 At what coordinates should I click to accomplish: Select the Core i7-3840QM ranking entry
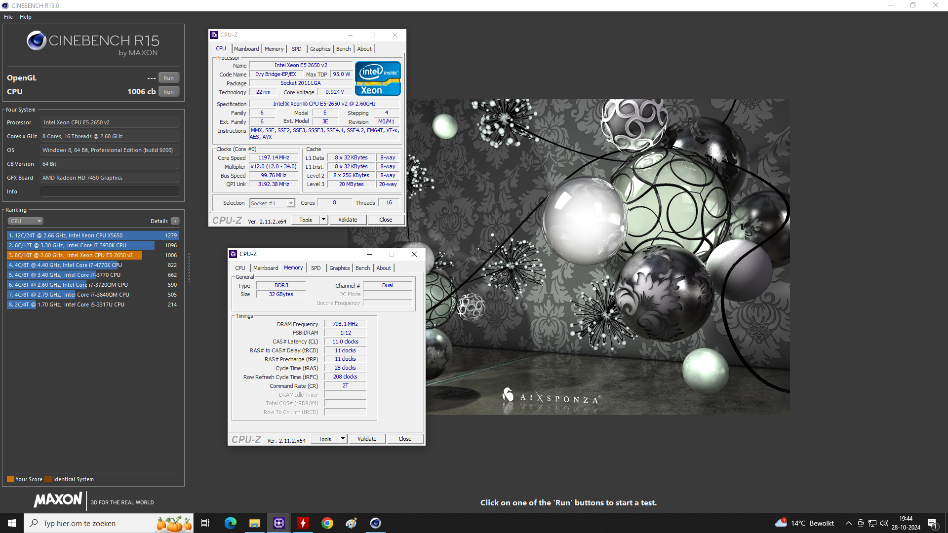(93, 295)
